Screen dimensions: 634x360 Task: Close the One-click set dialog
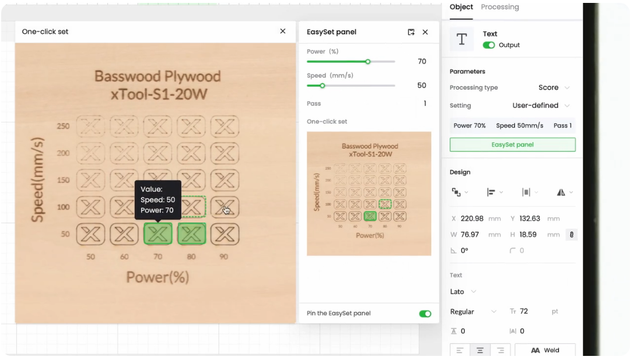pos(283,31)
